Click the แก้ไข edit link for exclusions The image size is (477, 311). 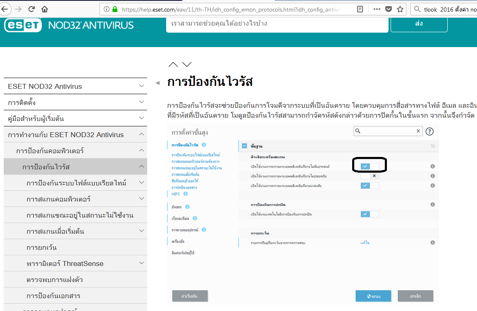(365, 242)
